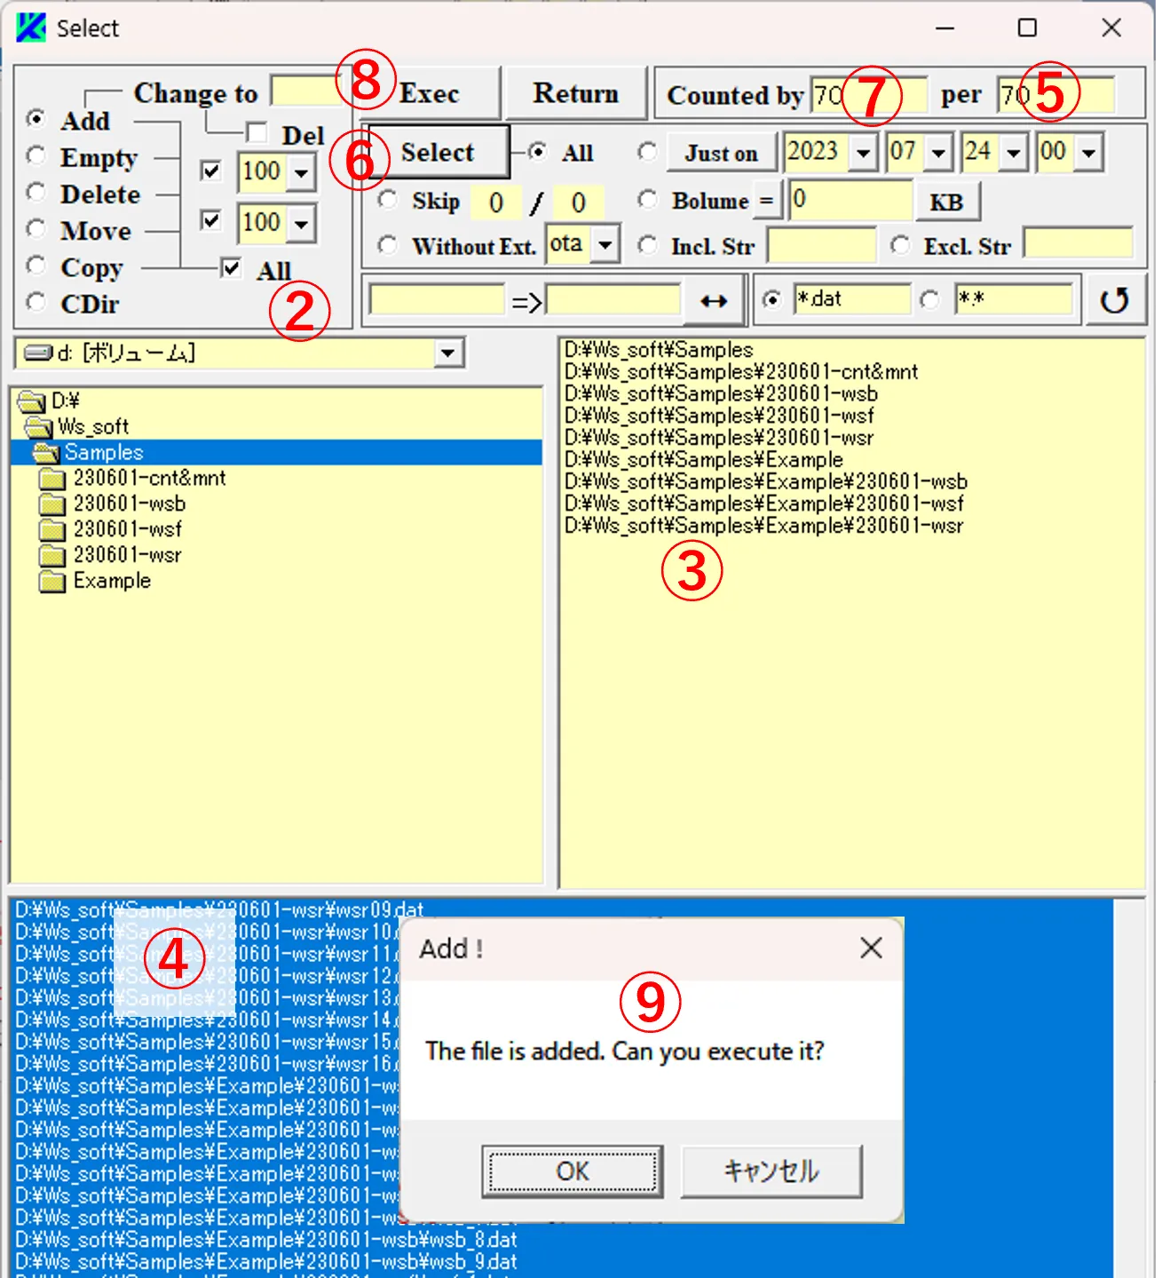Select D:¥Ws_soft¥Samples¥Example¥230601-wsr in directory list

coord(763,526)
